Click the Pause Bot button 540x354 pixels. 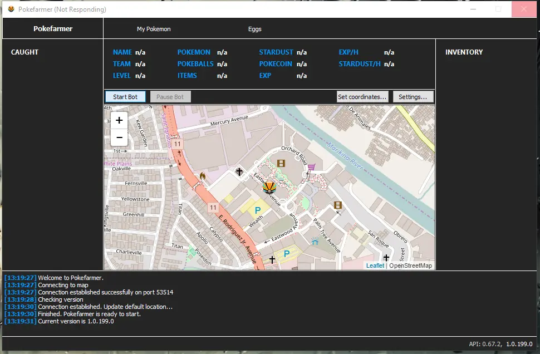(170, 97)
